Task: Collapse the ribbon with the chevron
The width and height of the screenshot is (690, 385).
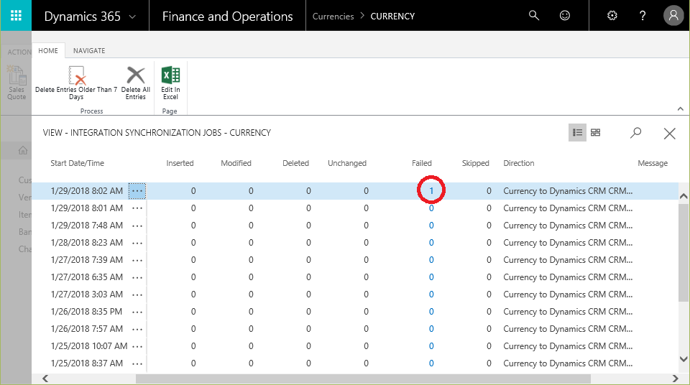Action: click(x=681, y=108)
